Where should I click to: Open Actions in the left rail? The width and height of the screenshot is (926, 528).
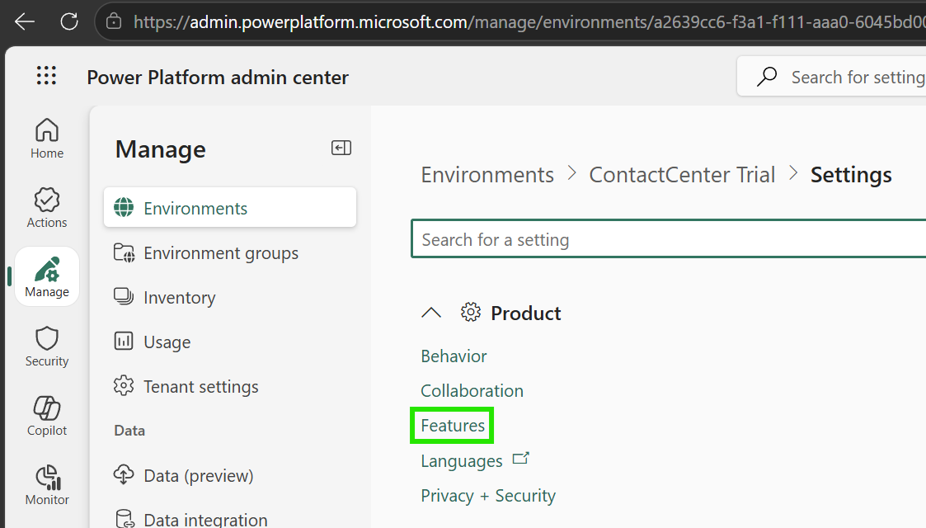pos(47,208)
